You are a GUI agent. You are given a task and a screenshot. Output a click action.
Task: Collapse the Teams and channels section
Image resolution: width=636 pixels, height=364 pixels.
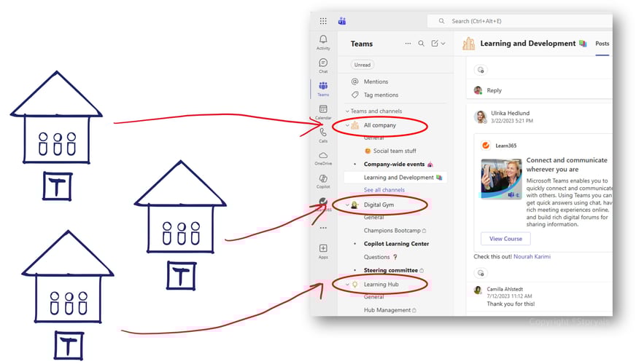[x=348, y=111]
